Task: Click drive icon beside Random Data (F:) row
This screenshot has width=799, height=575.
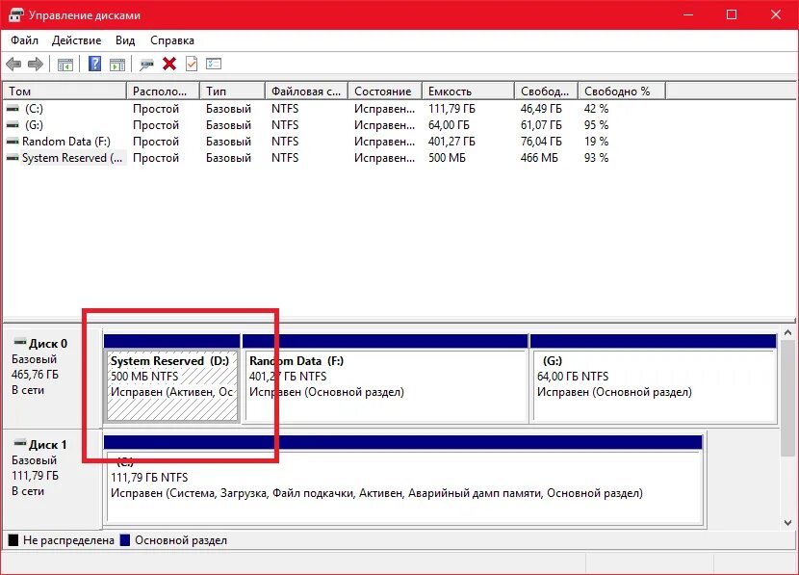Action: click(x=13, y=142)
